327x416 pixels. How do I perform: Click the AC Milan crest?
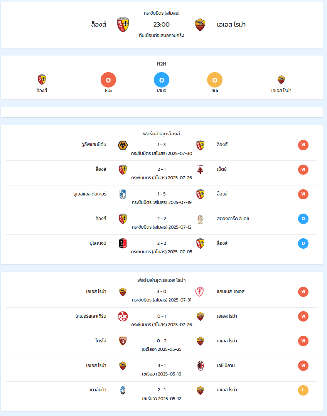[201, 366]
